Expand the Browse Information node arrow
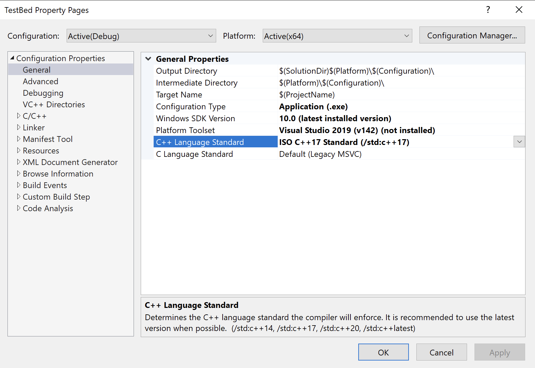535x368 pixels. 18,173
